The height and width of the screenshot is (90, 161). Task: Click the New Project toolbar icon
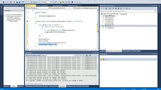(11, 2)
